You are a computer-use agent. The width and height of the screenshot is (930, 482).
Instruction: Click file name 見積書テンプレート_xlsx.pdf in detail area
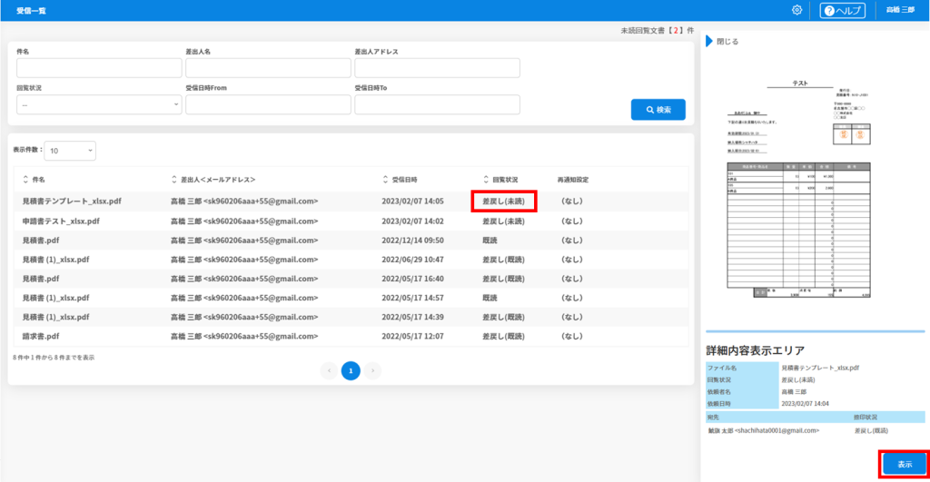pos(820,368)
